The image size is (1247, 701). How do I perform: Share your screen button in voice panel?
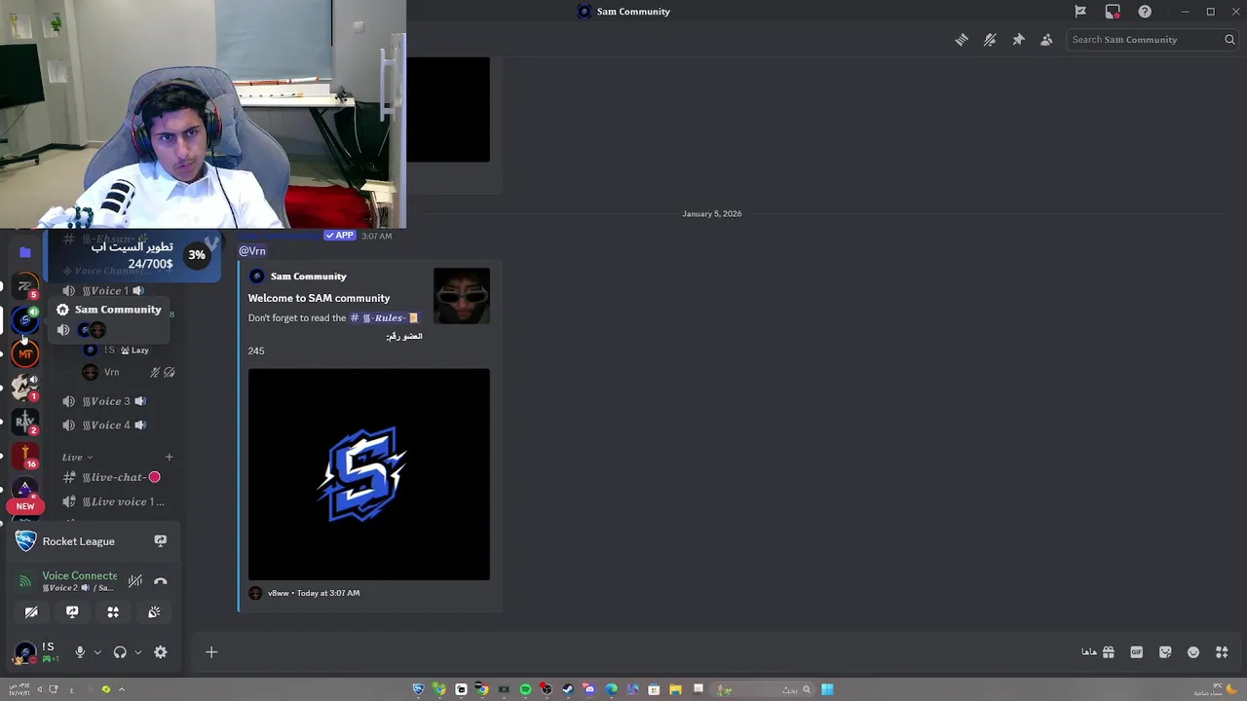pyautogui.click(x=72, y=612)
